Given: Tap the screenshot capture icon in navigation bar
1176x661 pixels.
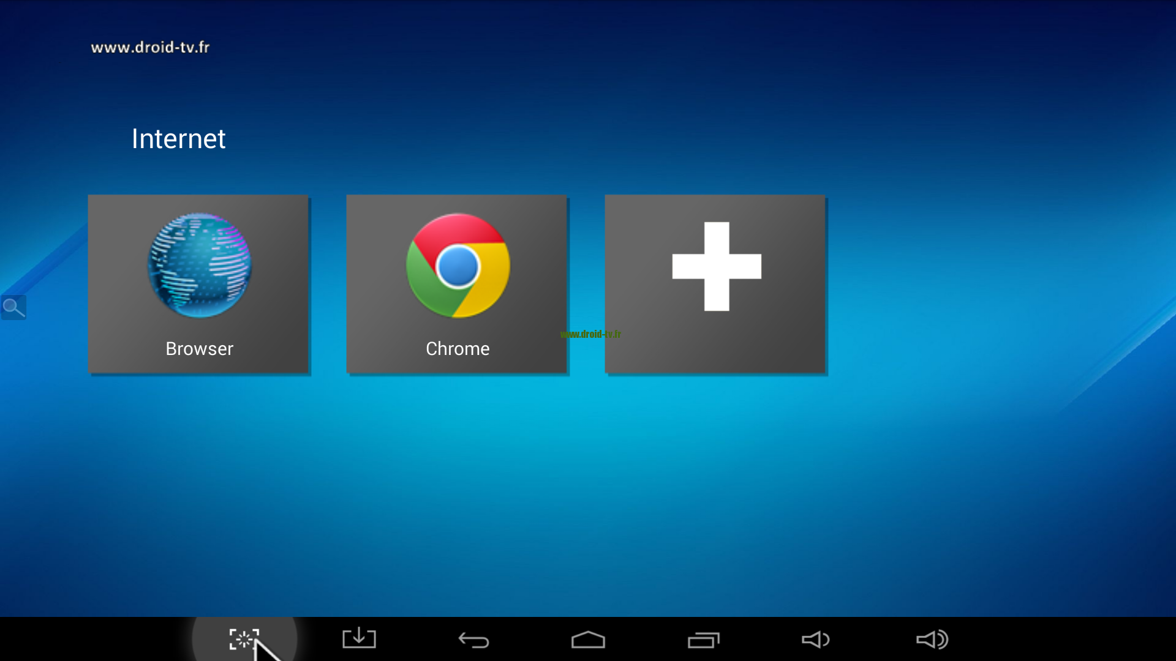Looking at the screenshot, I should click(x=244, y=640).
